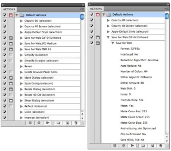171x151 pixels.
Task: Click 'Dither Amount: 88' parameter text
Action: click(132, 83)
